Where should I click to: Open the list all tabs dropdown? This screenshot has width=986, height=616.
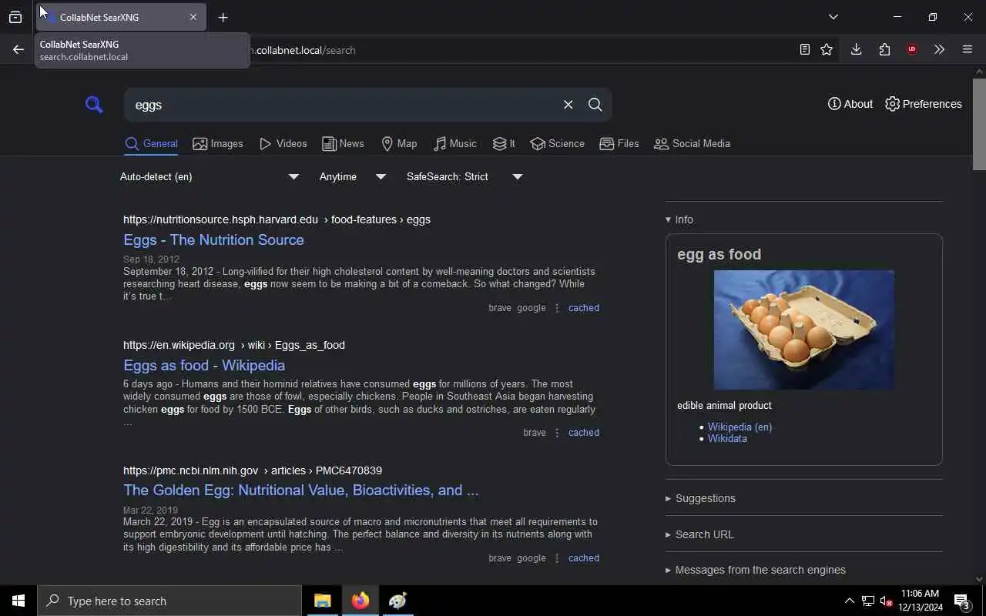pyautogui.click(x=833, y=17)
